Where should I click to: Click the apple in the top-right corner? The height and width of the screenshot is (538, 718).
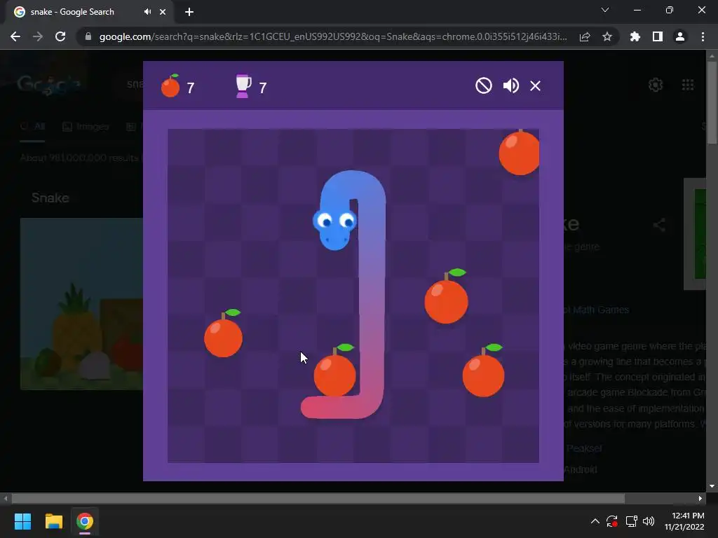(520, 152)
